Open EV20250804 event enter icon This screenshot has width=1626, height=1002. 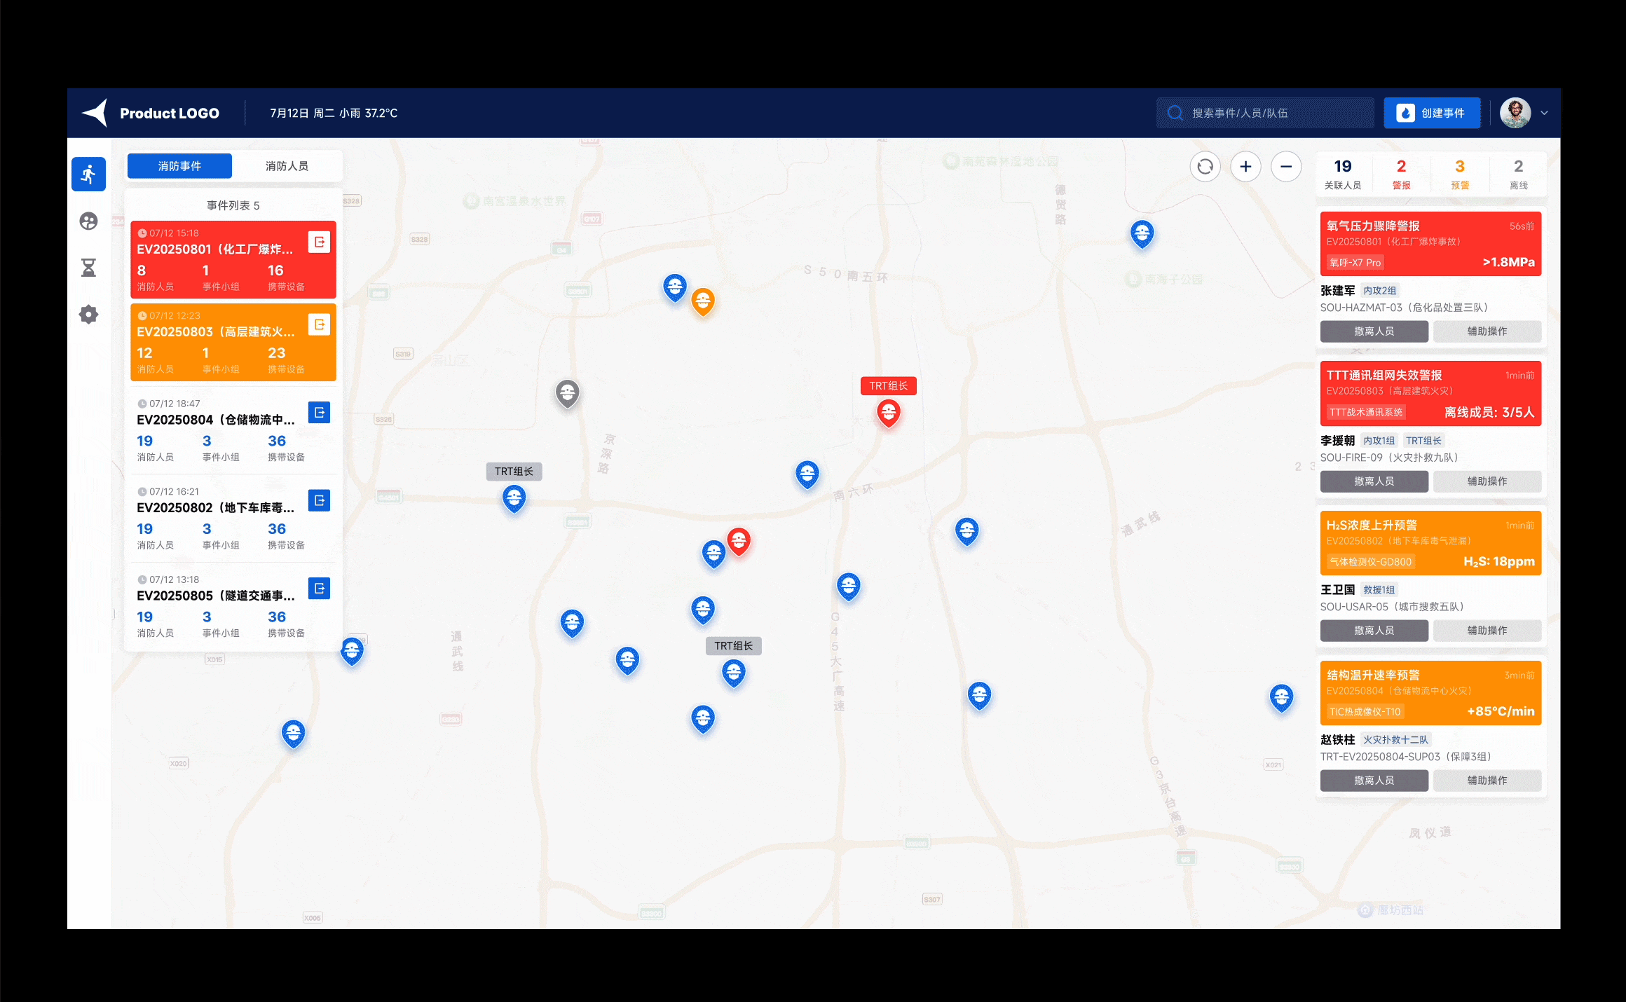pyautogui.click(x=319, y=413)
